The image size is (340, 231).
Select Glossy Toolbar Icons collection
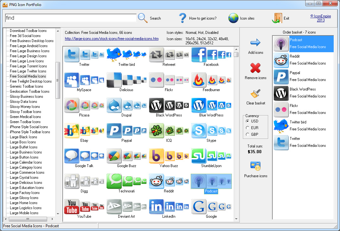tap(25, 112)
